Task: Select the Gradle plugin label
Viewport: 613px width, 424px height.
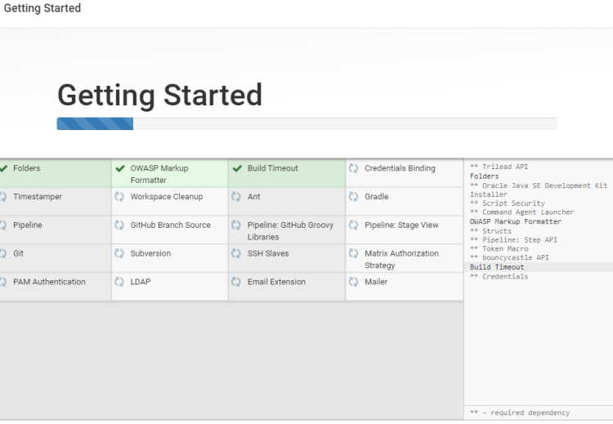Action: click(x=377, y=197)
